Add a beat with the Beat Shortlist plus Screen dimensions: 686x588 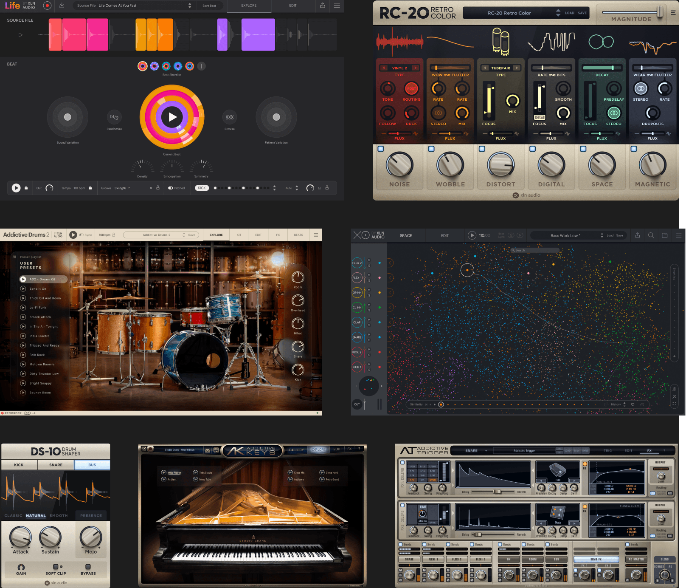click(202, 66)
